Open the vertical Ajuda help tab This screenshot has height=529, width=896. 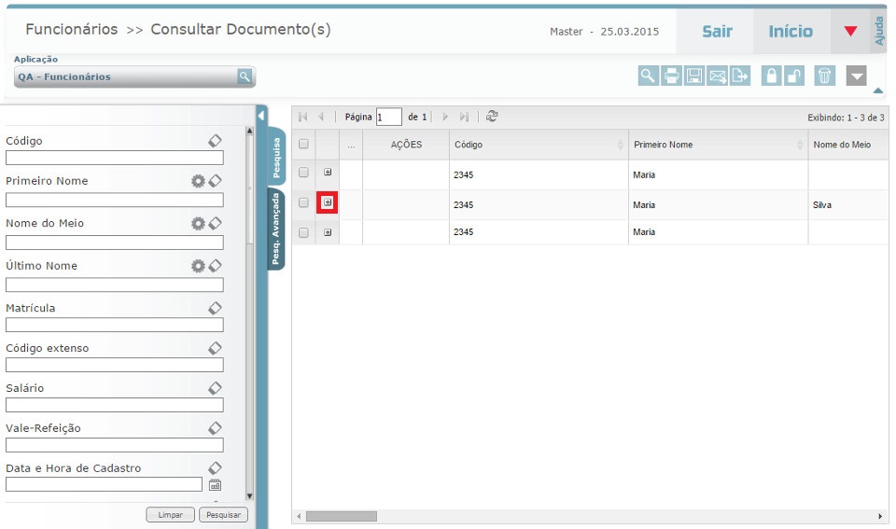(x=879, y=31)
